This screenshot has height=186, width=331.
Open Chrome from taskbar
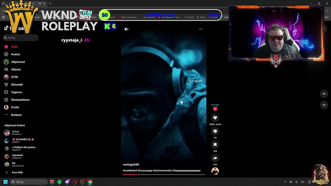90,182
